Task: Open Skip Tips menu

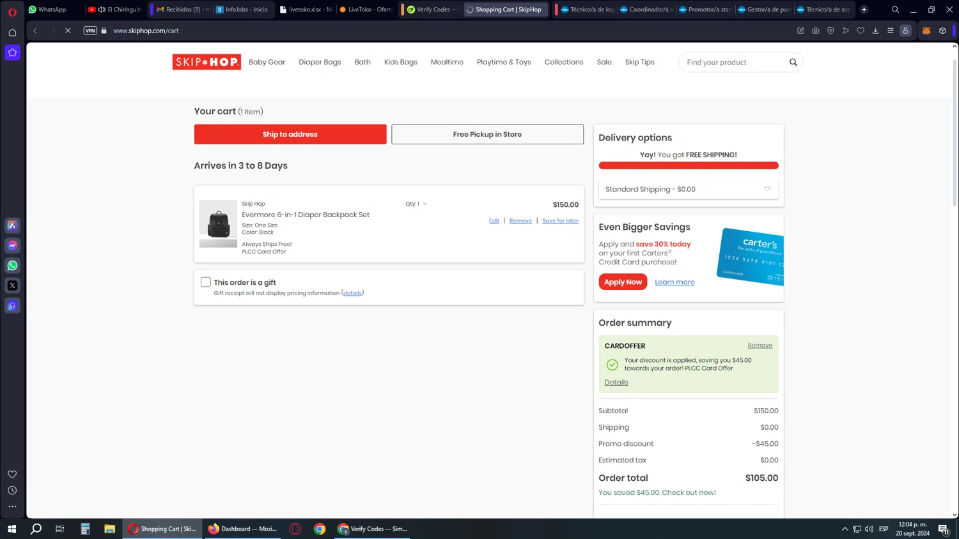Action: 639,62
